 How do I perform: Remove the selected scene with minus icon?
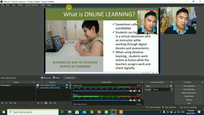click(6, 103)
